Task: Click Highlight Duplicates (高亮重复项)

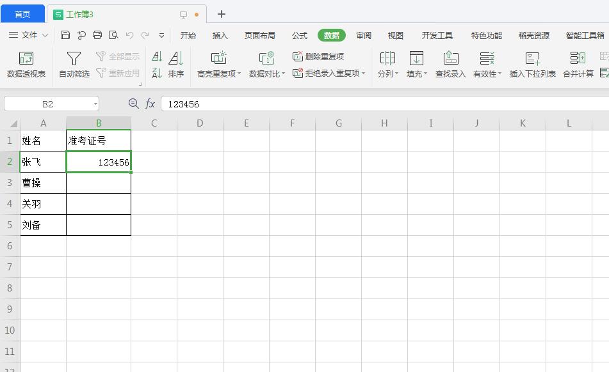Action: click(x=218, y=65)
